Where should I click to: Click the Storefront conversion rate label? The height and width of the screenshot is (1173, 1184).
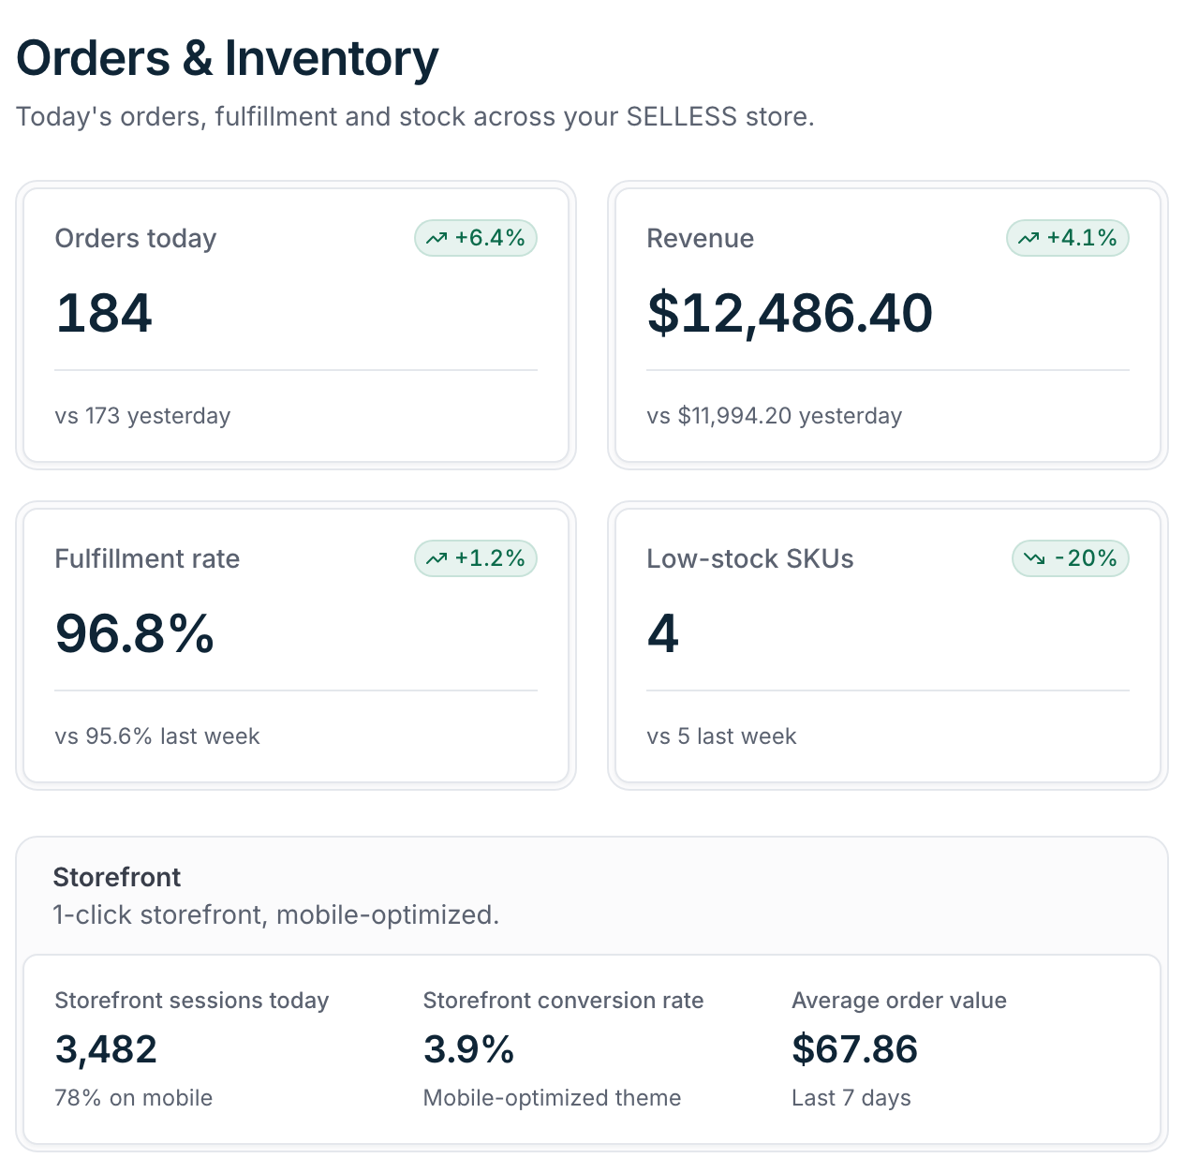tap(563, 1001)
